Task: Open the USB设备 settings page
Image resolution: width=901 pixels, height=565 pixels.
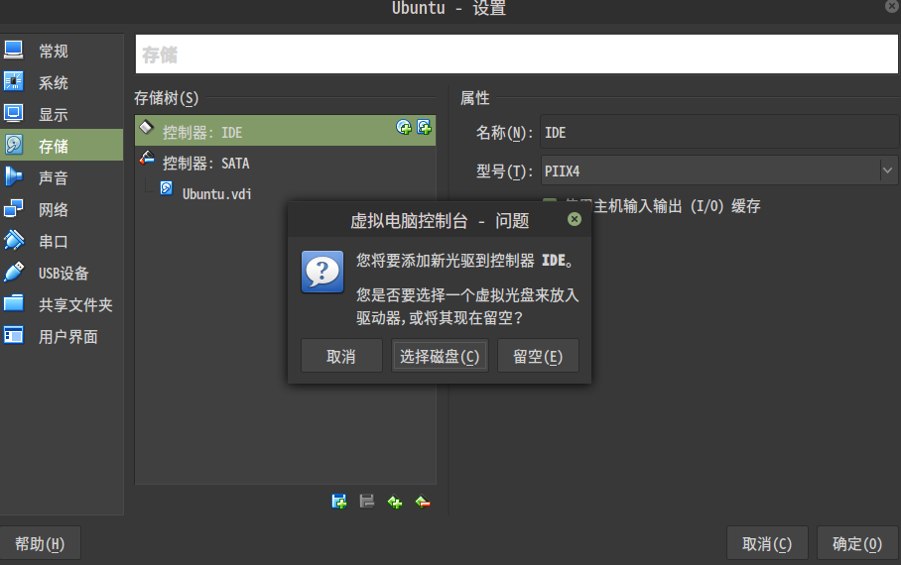Action: (x=64, y=273)
